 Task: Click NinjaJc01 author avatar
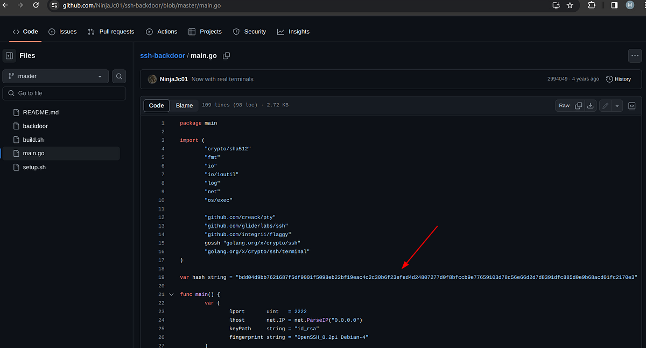click(x=152, y=79)
